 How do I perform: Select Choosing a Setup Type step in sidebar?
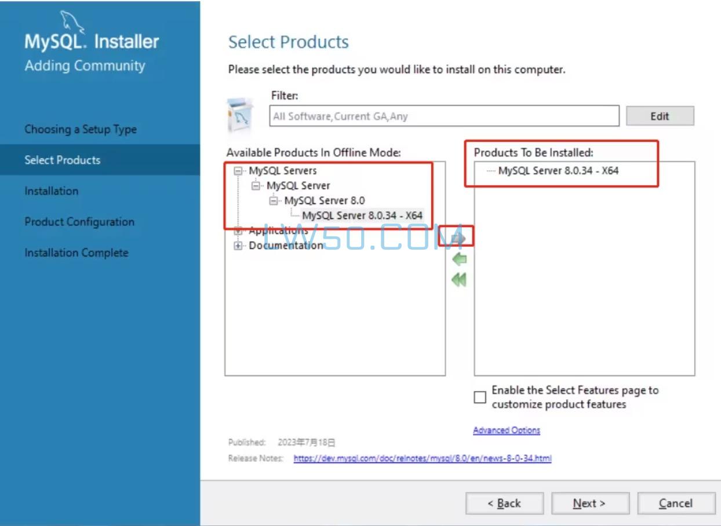(x=80, y=129)
